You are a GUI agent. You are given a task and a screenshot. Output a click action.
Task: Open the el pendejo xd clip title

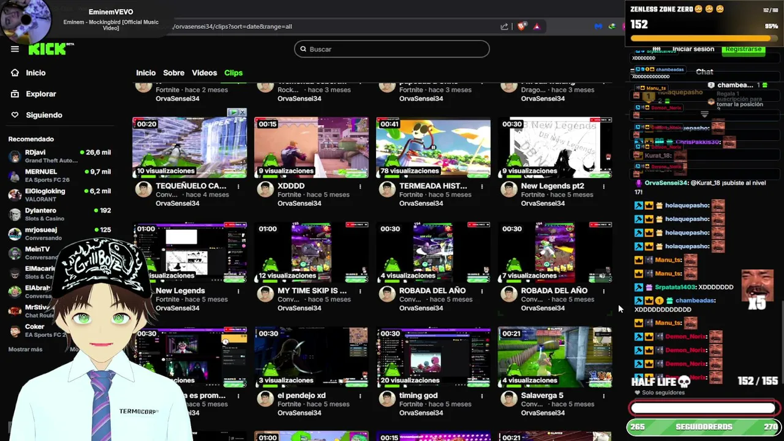coord(301,395)
